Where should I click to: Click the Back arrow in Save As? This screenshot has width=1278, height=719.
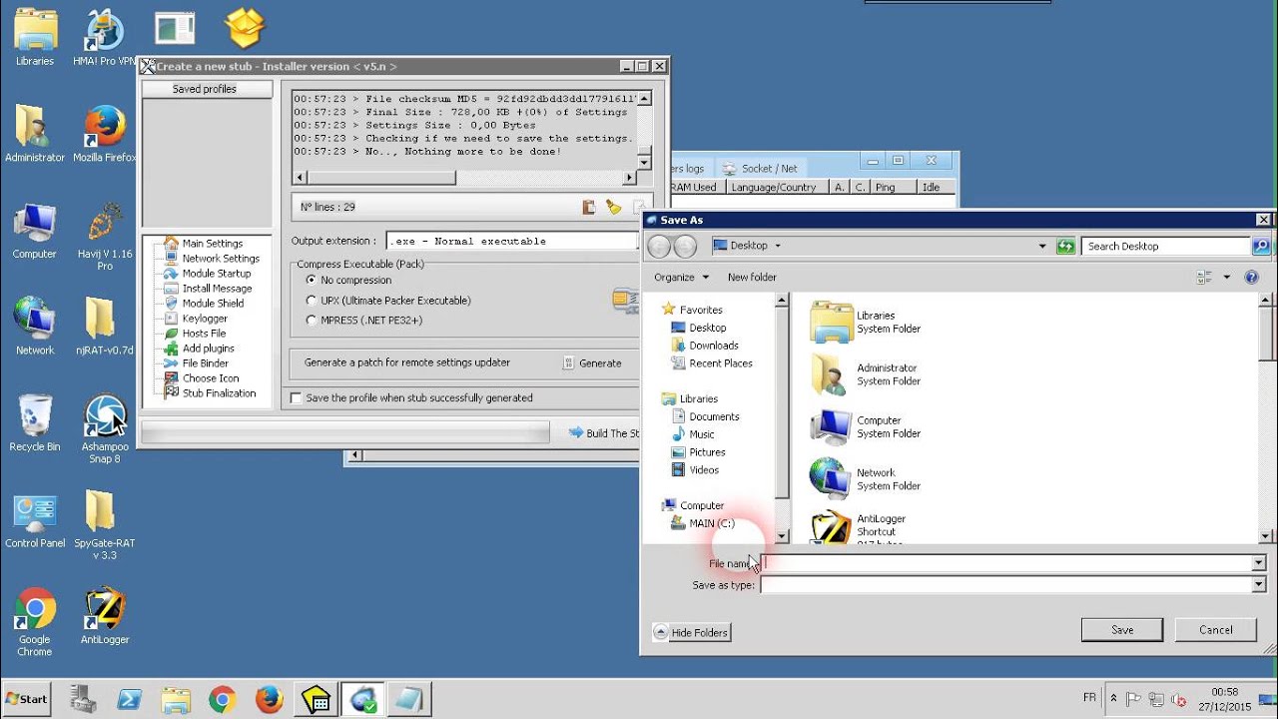point(659,246)
